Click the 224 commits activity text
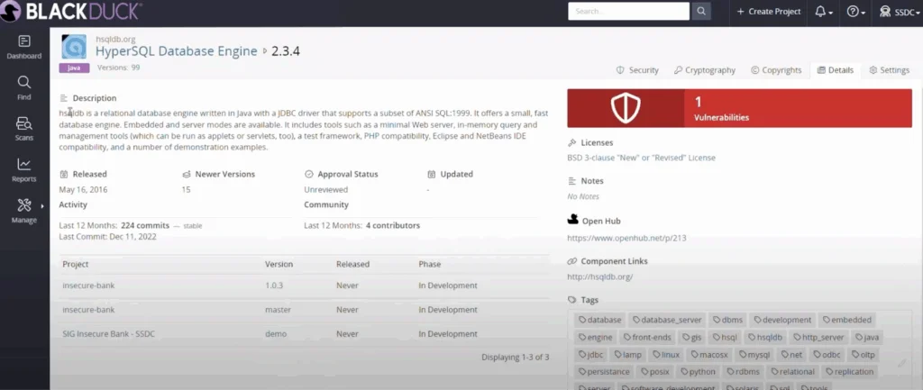Viewport: 923px width, 390px height. coord(145,225)
